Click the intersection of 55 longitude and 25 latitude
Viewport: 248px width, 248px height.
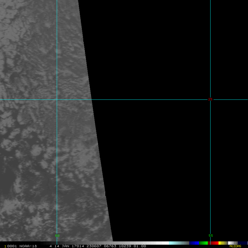[210, 99]
